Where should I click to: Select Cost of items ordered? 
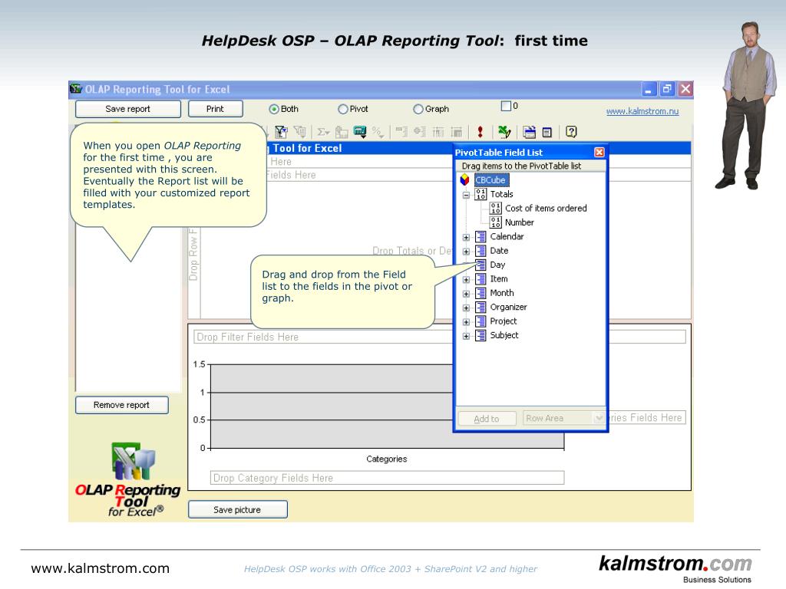(x=546, y=209)
